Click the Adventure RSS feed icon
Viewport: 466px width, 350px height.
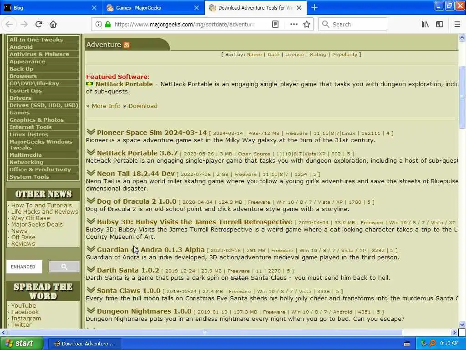(x=127, y=45)
